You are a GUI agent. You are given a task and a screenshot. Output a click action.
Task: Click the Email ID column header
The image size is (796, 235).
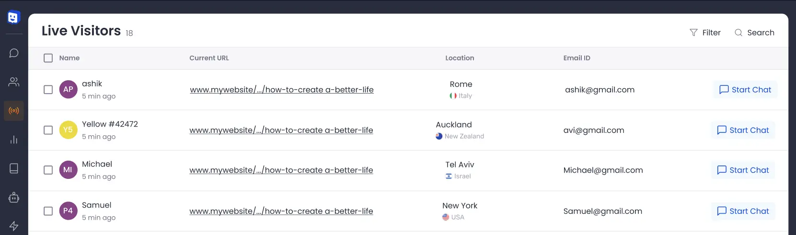(577, 58)
